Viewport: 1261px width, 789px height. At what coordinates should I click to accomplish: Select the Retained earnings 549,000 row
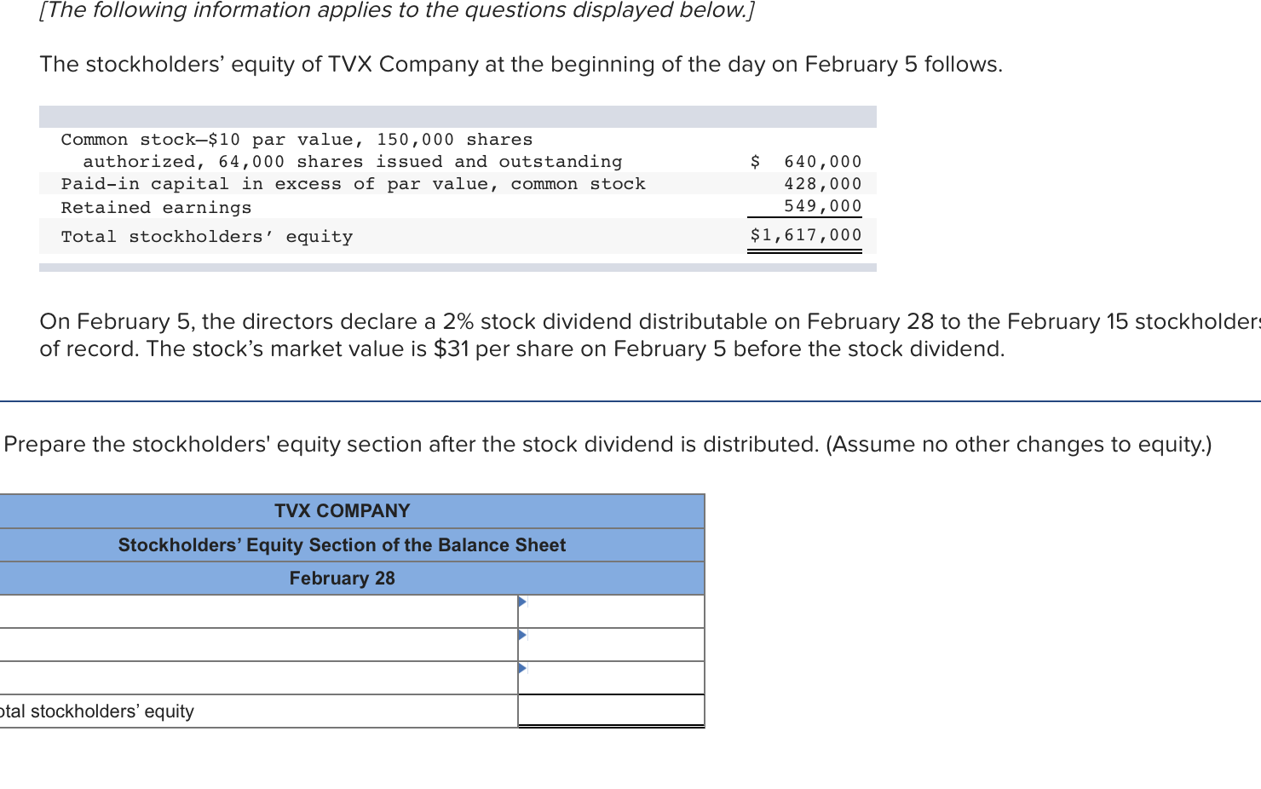[x=341, y=206]
